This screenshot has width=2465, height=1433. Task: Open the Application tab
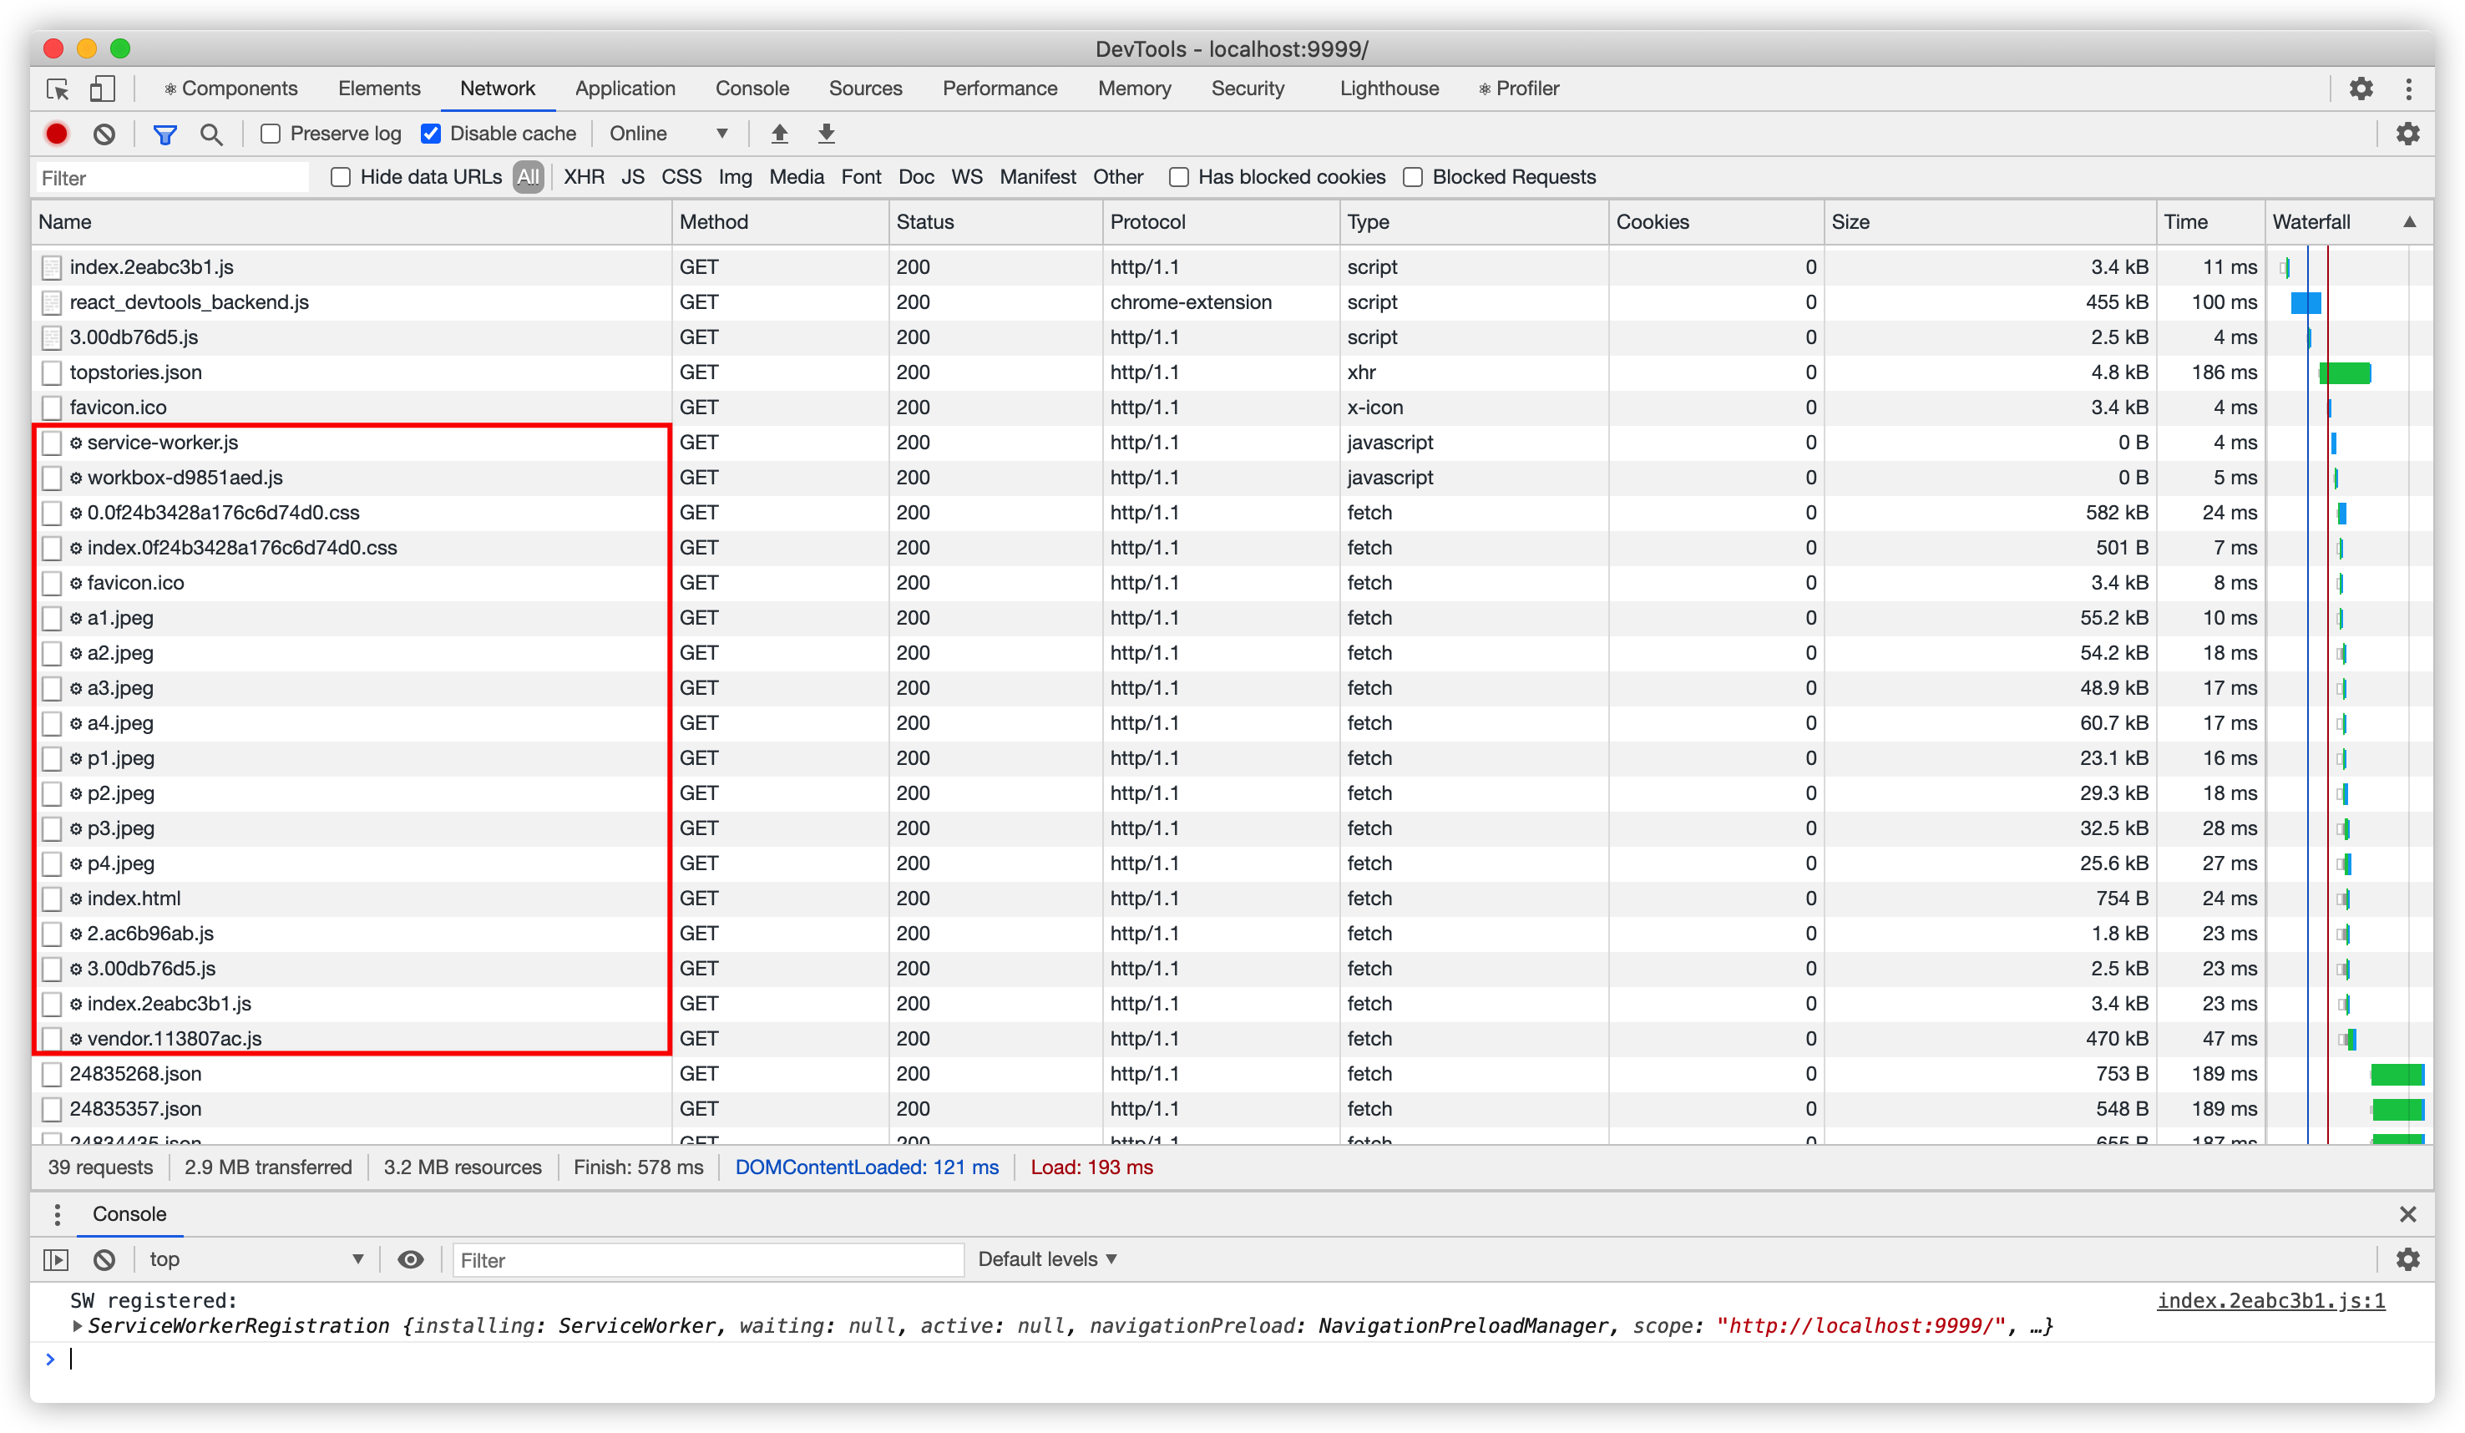point(625,89)
